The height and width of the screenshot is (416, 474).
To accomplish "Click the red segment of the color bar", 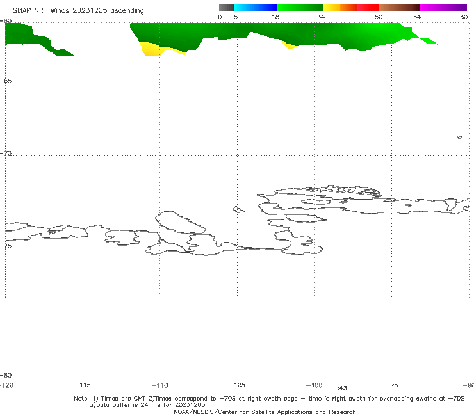I will click(x=368, y=8).
